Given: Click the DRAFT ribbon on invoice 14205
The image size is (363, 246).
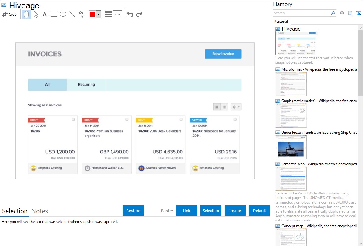Looking at the screenshot, I should (90, 120).
